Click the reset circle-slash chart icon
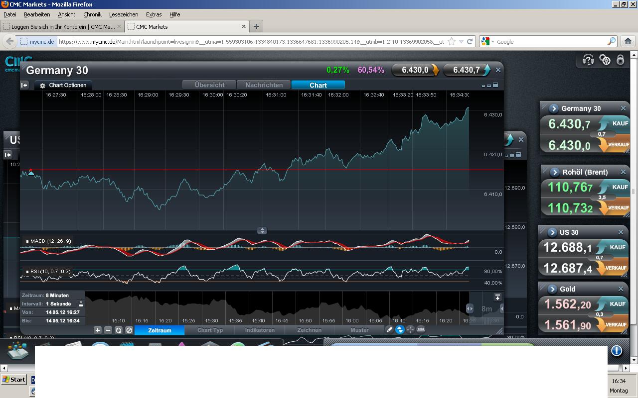 click(129, 330)
